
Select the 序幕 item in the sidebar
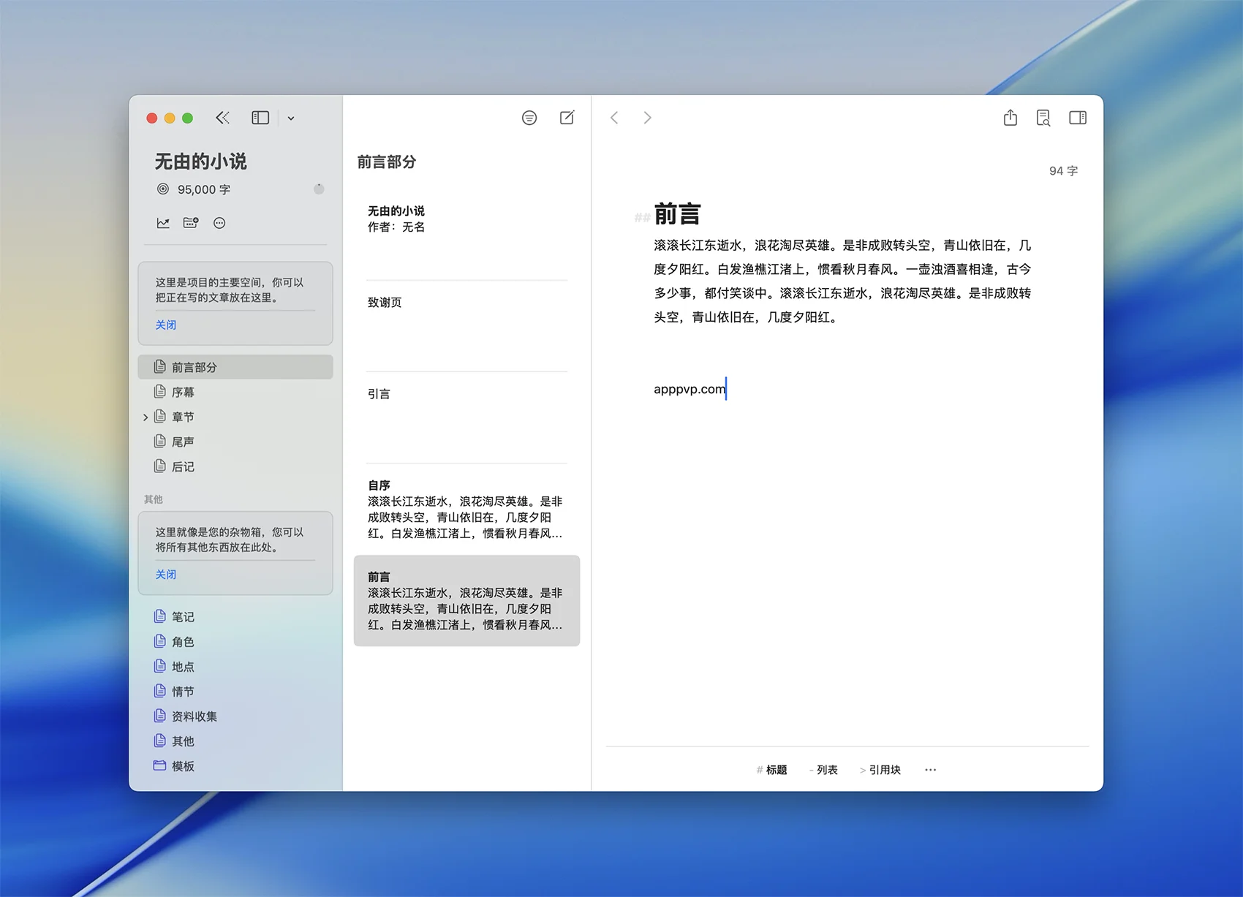pos(183,392)
